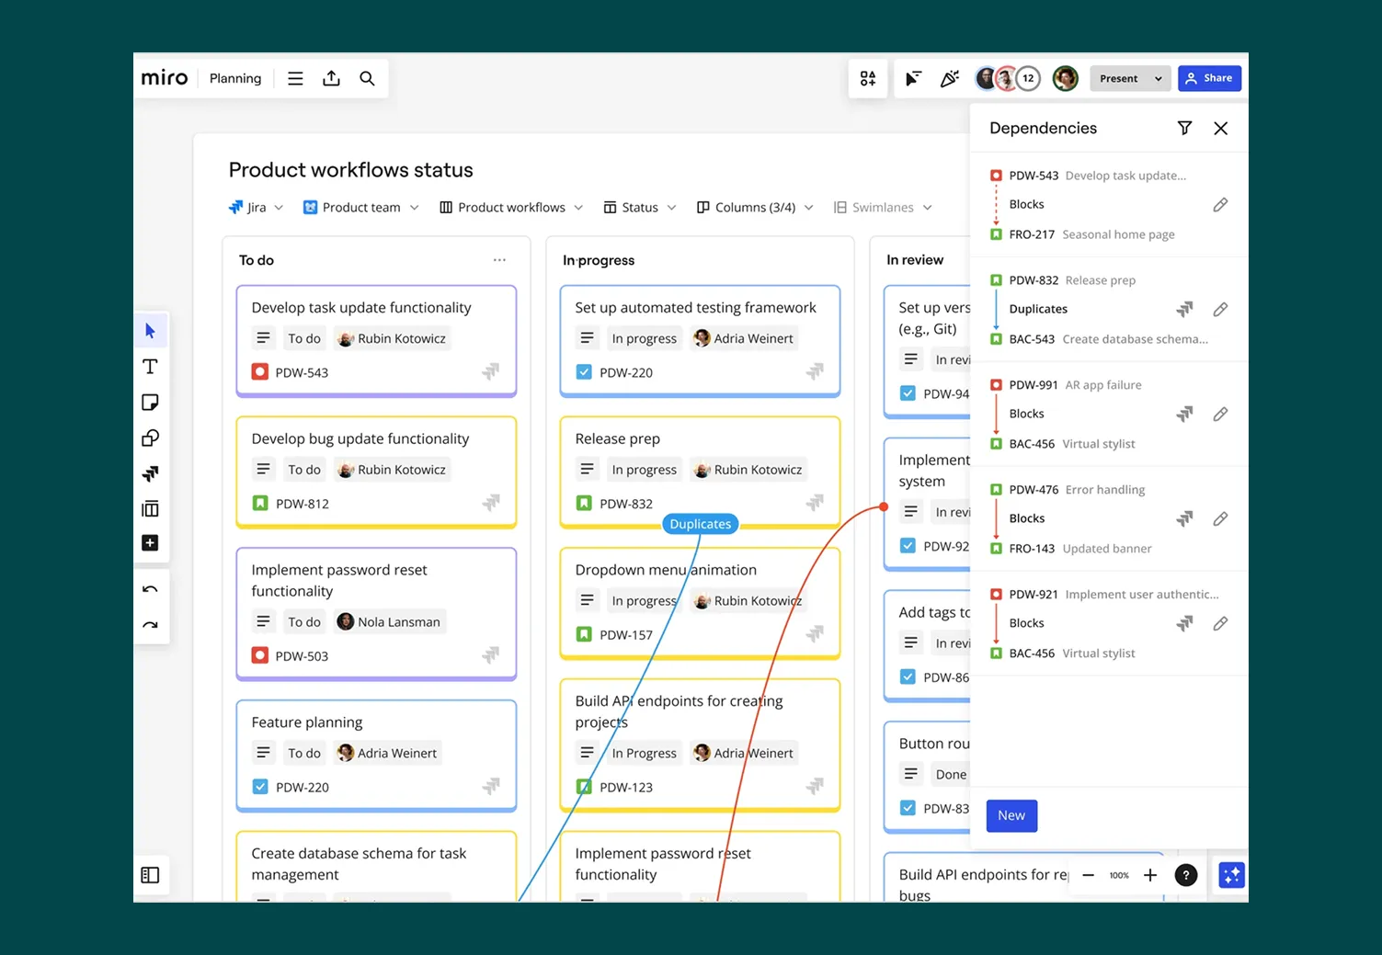The width and height of the screenshot is (1382, 955).
Task: Filter dependencies using the funnel icon
Action: [x=1184, y=129]
